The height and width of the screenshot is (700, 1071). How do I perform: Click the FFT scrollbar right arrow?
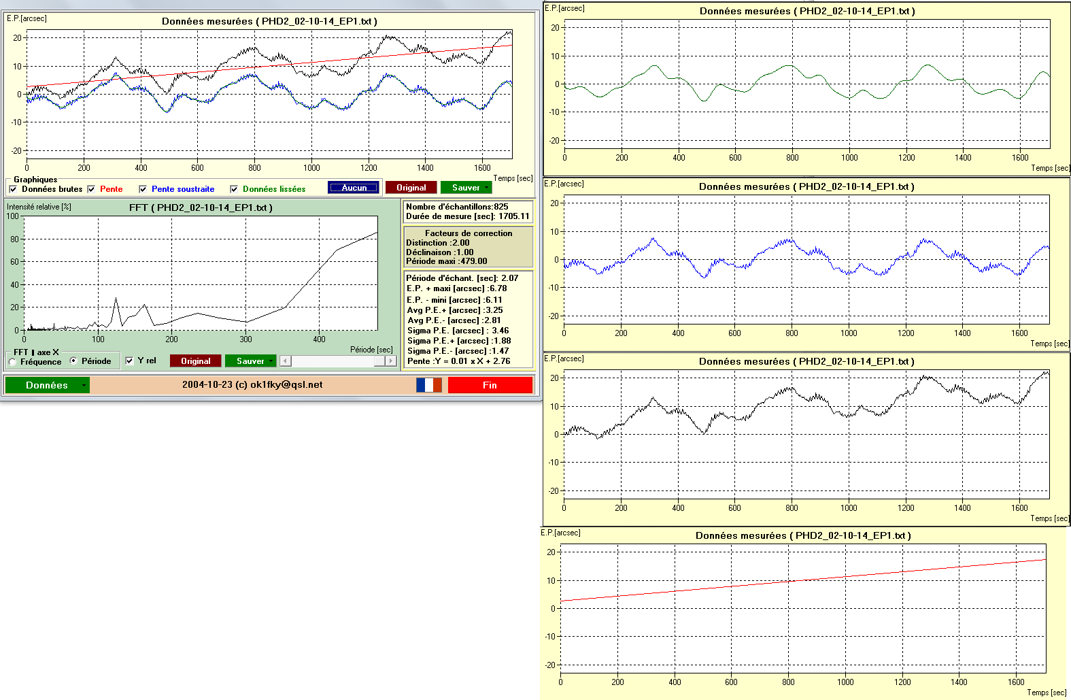pyautogui.click(x=390, y=361)
